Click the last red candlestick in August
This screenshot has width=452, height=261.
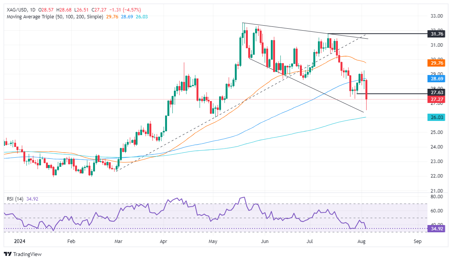(x=366, y=90)
